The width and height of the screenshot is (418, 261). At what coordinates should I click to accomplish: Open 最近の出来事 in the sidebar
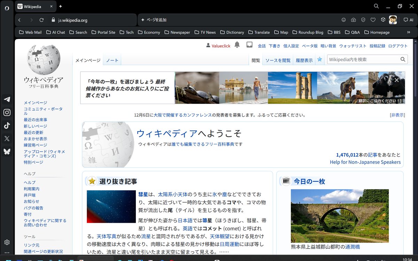(36, 120)
